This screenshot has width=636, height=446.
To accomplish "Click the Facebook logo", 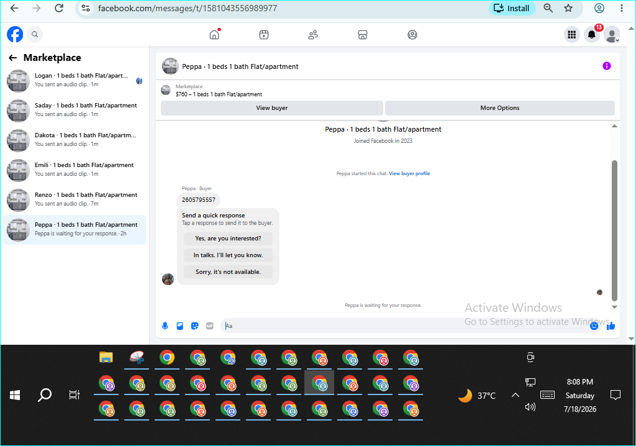I will tap(15, 35).
